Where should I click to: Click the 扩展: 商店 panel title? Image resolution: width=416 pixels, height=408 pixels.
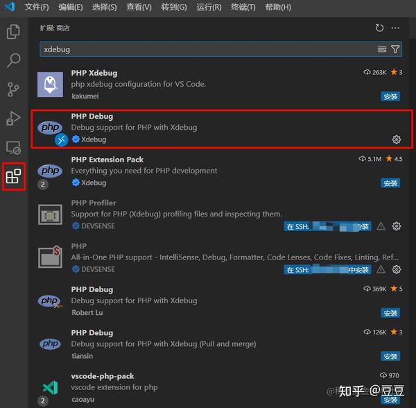(55, 28)
